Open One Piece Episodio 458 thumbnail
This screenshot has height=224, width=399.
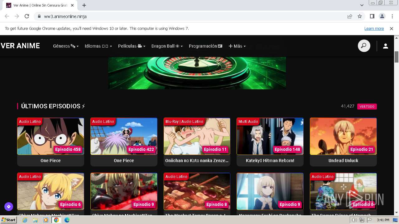[50, 136]
